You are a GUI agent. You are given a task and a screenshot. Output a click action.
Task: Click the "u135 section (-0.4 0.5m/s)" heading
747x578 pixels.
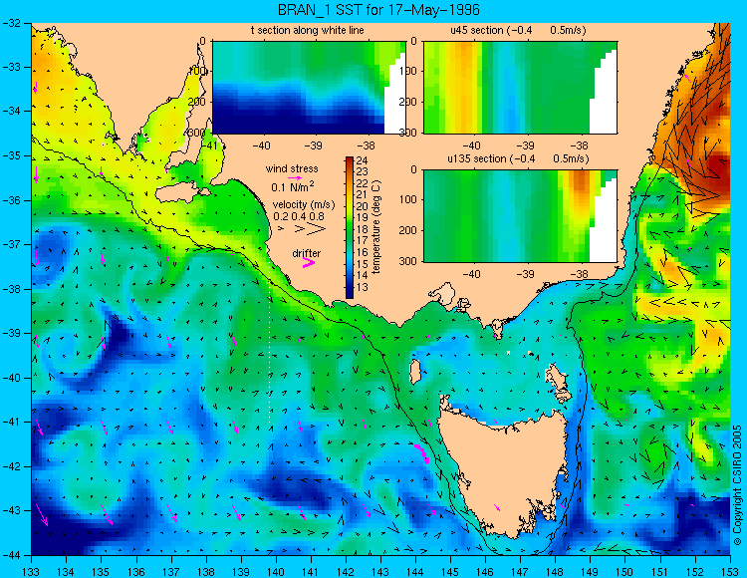(x=518, y=158)
